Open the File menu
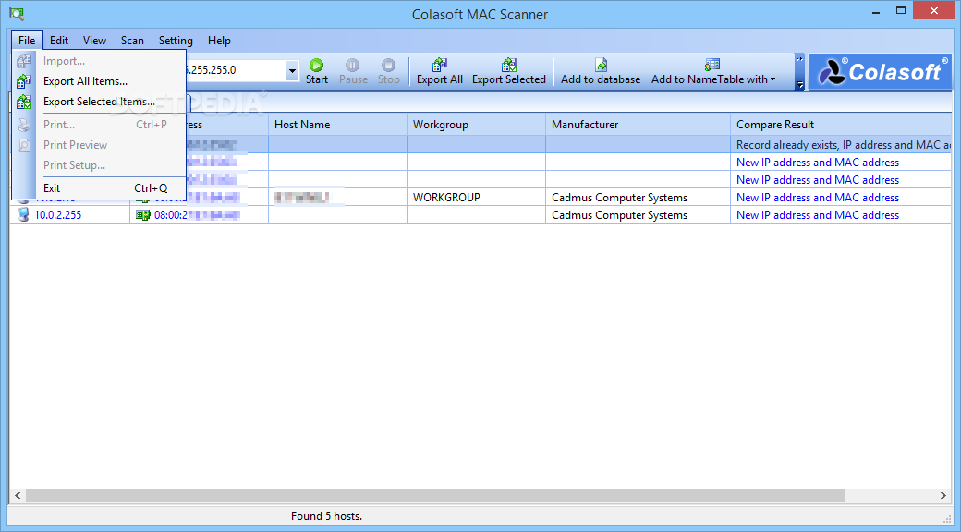 pyautogui.click(x=27, y=41)
